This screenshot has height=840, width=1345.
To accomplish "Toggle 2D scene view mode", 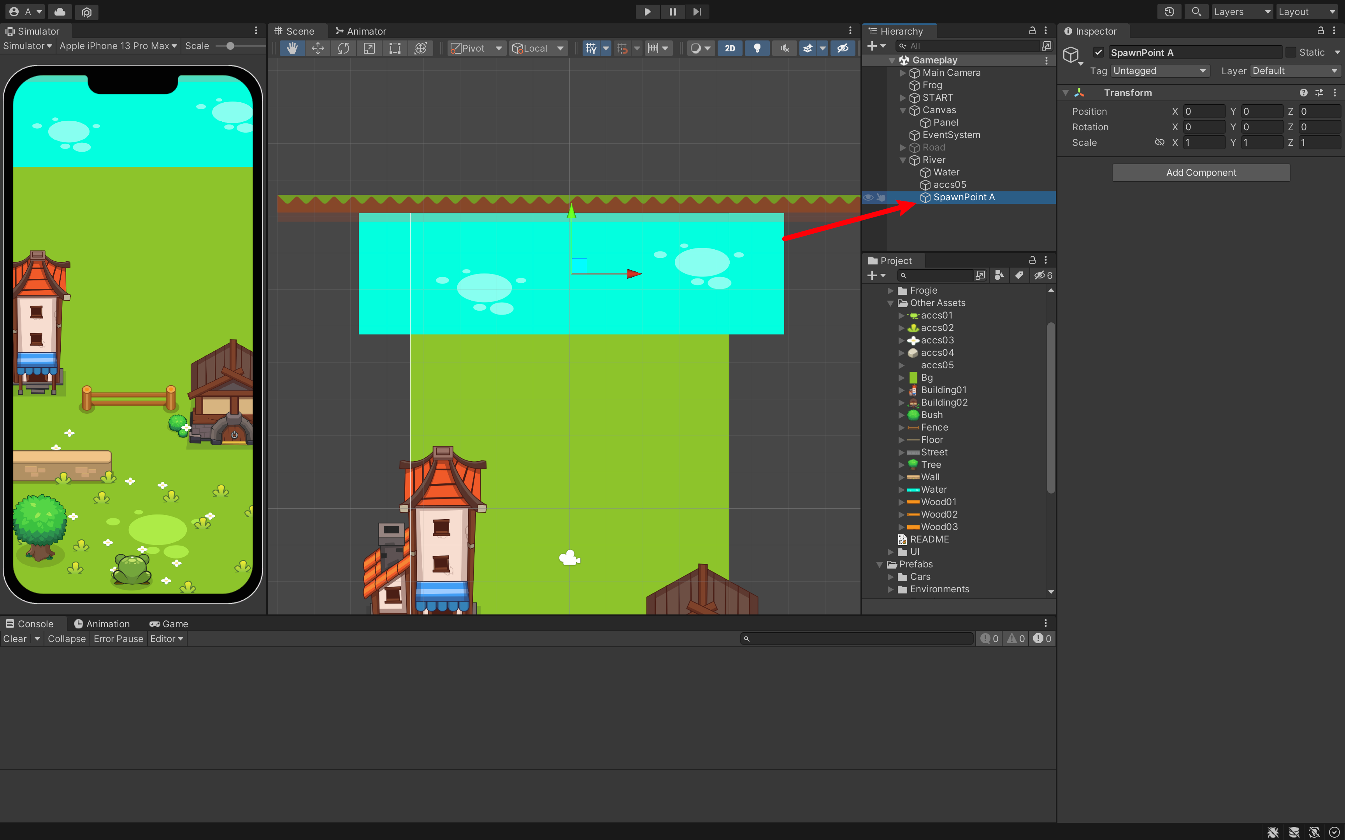I will (x=730, y=48).
